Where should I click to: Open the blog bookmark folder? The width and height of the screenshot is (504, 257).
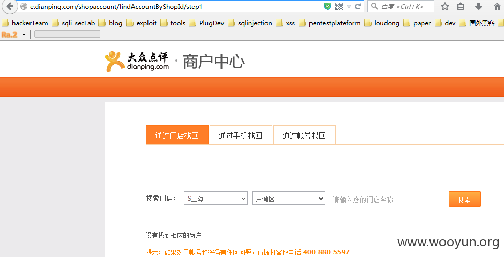point(111,23)
